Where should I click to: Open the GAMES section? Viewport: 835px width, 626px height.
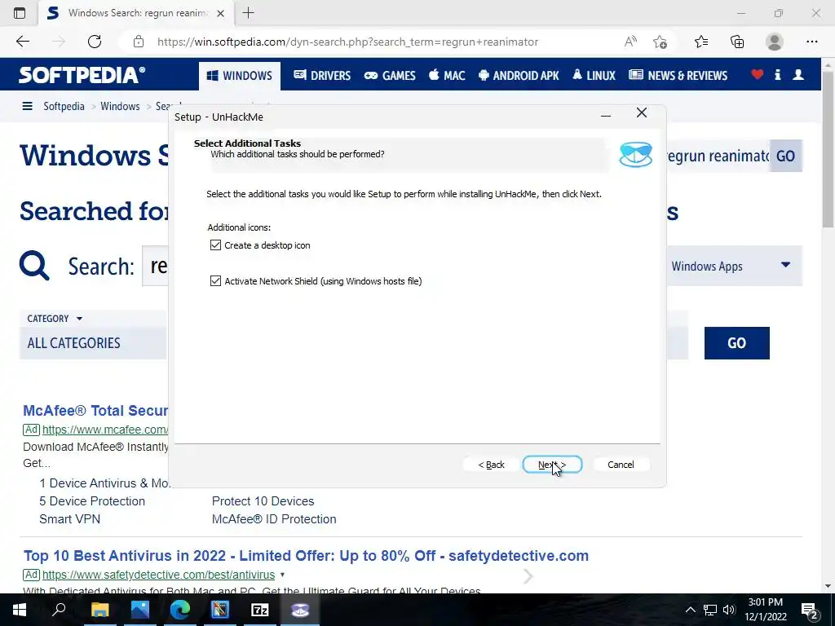pyautogui.click(x=390, y=76)
